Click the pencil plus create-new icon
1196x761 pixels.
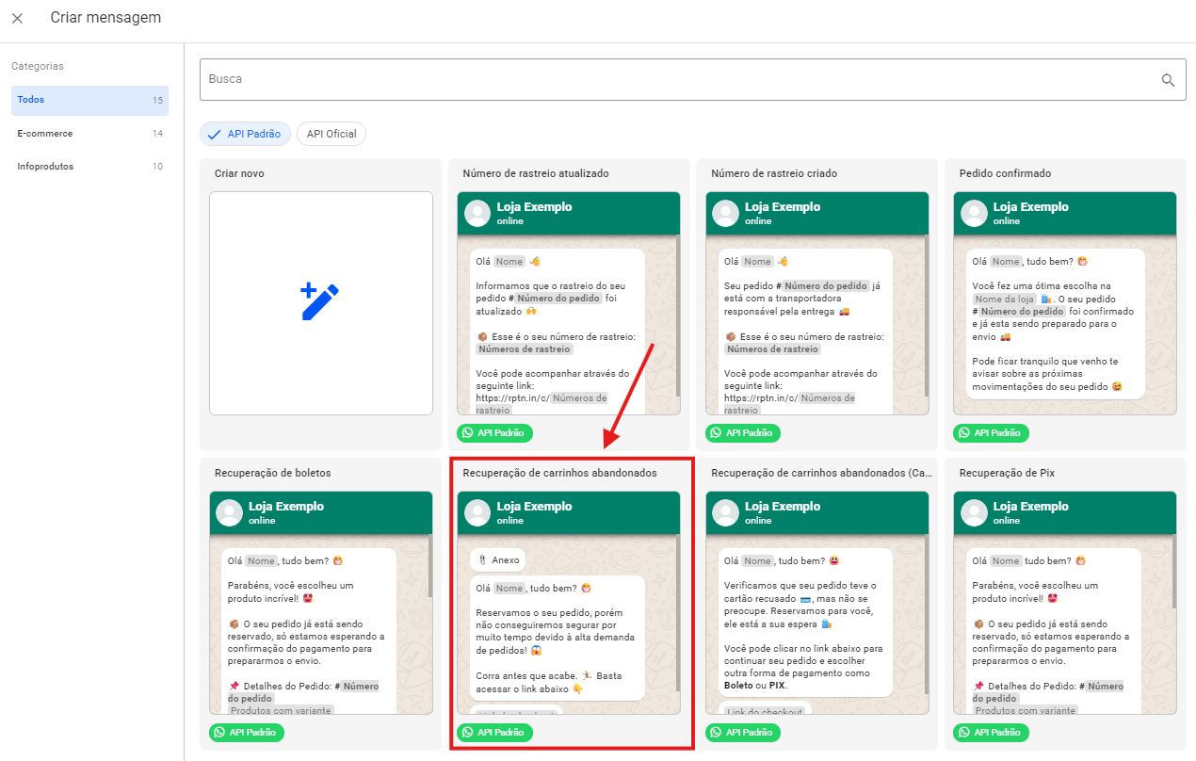[320, 301]
